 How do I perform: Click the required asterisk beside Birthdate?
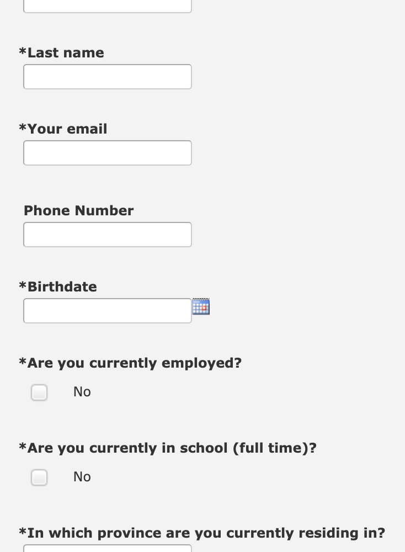[x=23, y=285]
